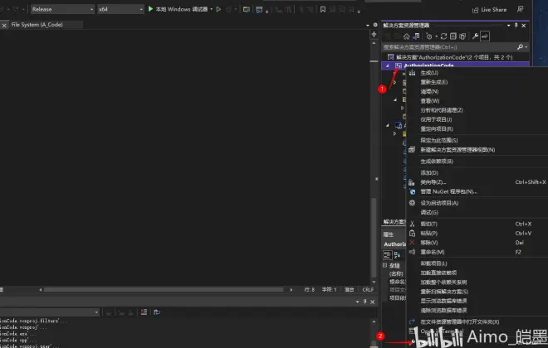Open Solution Explorer window options dropdown
548x348 pixels.
508,26
